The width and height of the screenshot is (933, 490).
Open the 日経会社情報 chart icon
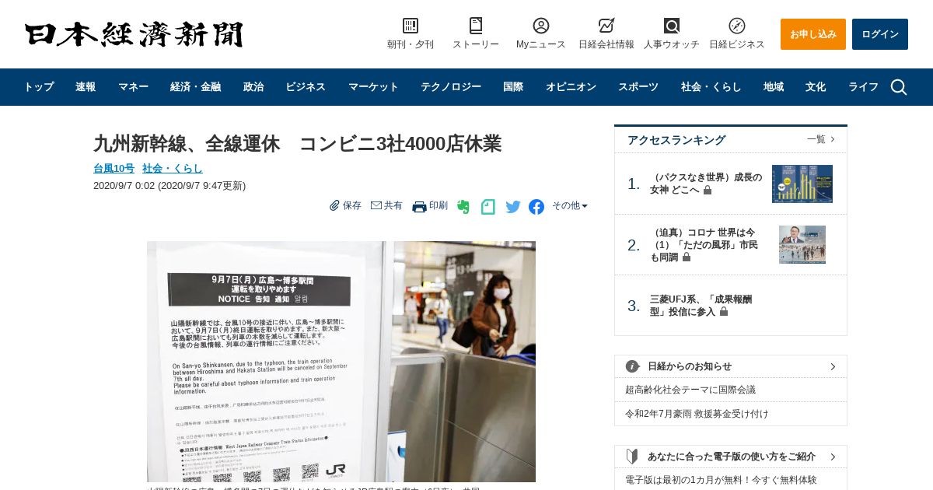pyautogui.click(x=606, y=26)
